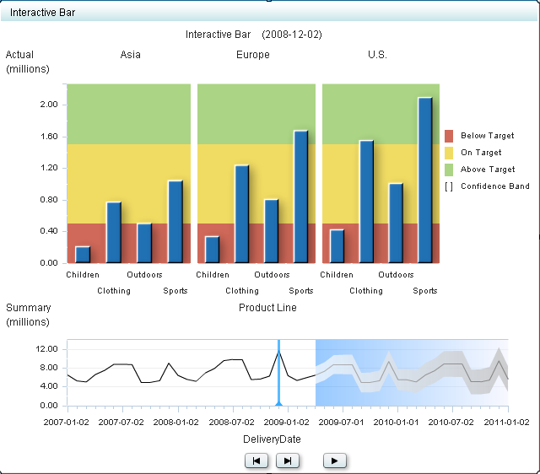Select the Europe Sports bar
Image resolution: width=540 pixels, height=474 pixels.
300,197
